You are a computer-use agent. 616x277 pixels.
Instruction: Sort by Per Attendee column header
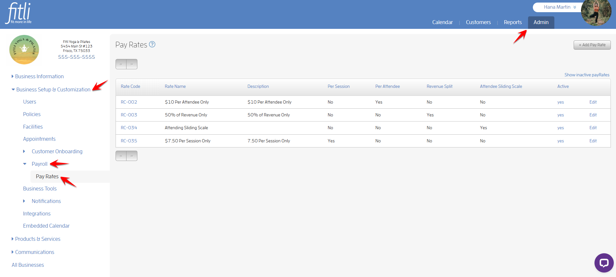[x=387, y=86]
